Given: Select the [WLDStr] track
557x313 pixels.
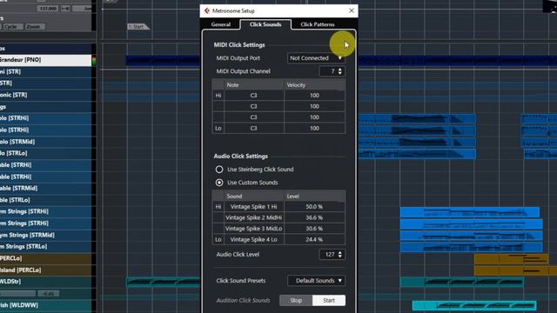Looking at the screenshot, I should point(45,282).
